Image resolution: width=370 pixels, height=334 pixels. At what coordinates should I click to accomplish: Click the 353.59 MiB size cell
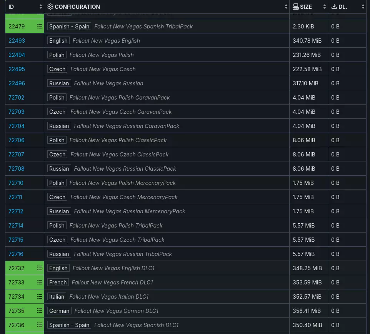[x=308, y=282]
